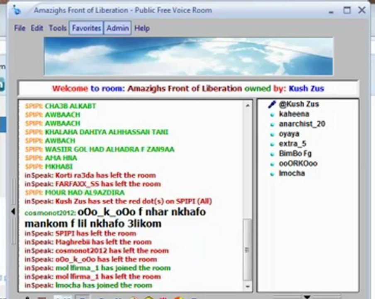Select user @Kush Zus in list
This screenshot has width=375, height=299.
click(299, 104)
